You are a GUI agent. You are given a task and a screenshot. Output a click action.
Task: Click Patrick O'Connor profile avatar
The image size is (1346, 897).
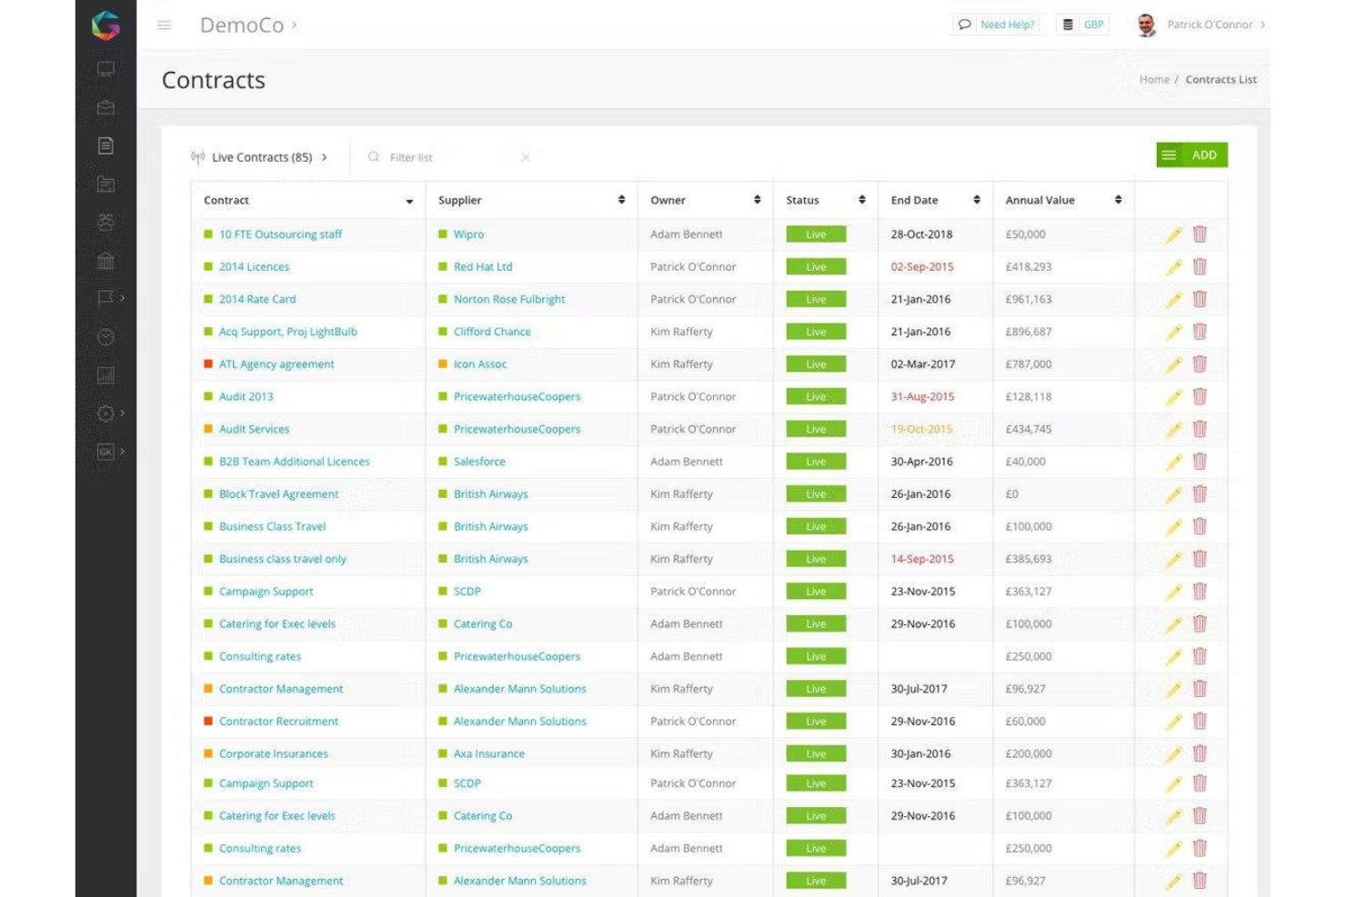(x=1146, y=25)
